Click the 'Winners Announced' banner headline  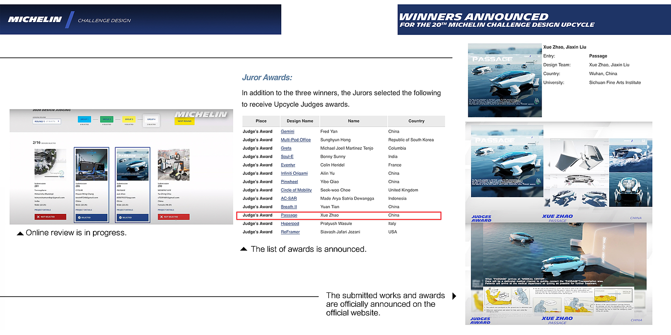tap(474, 17)
